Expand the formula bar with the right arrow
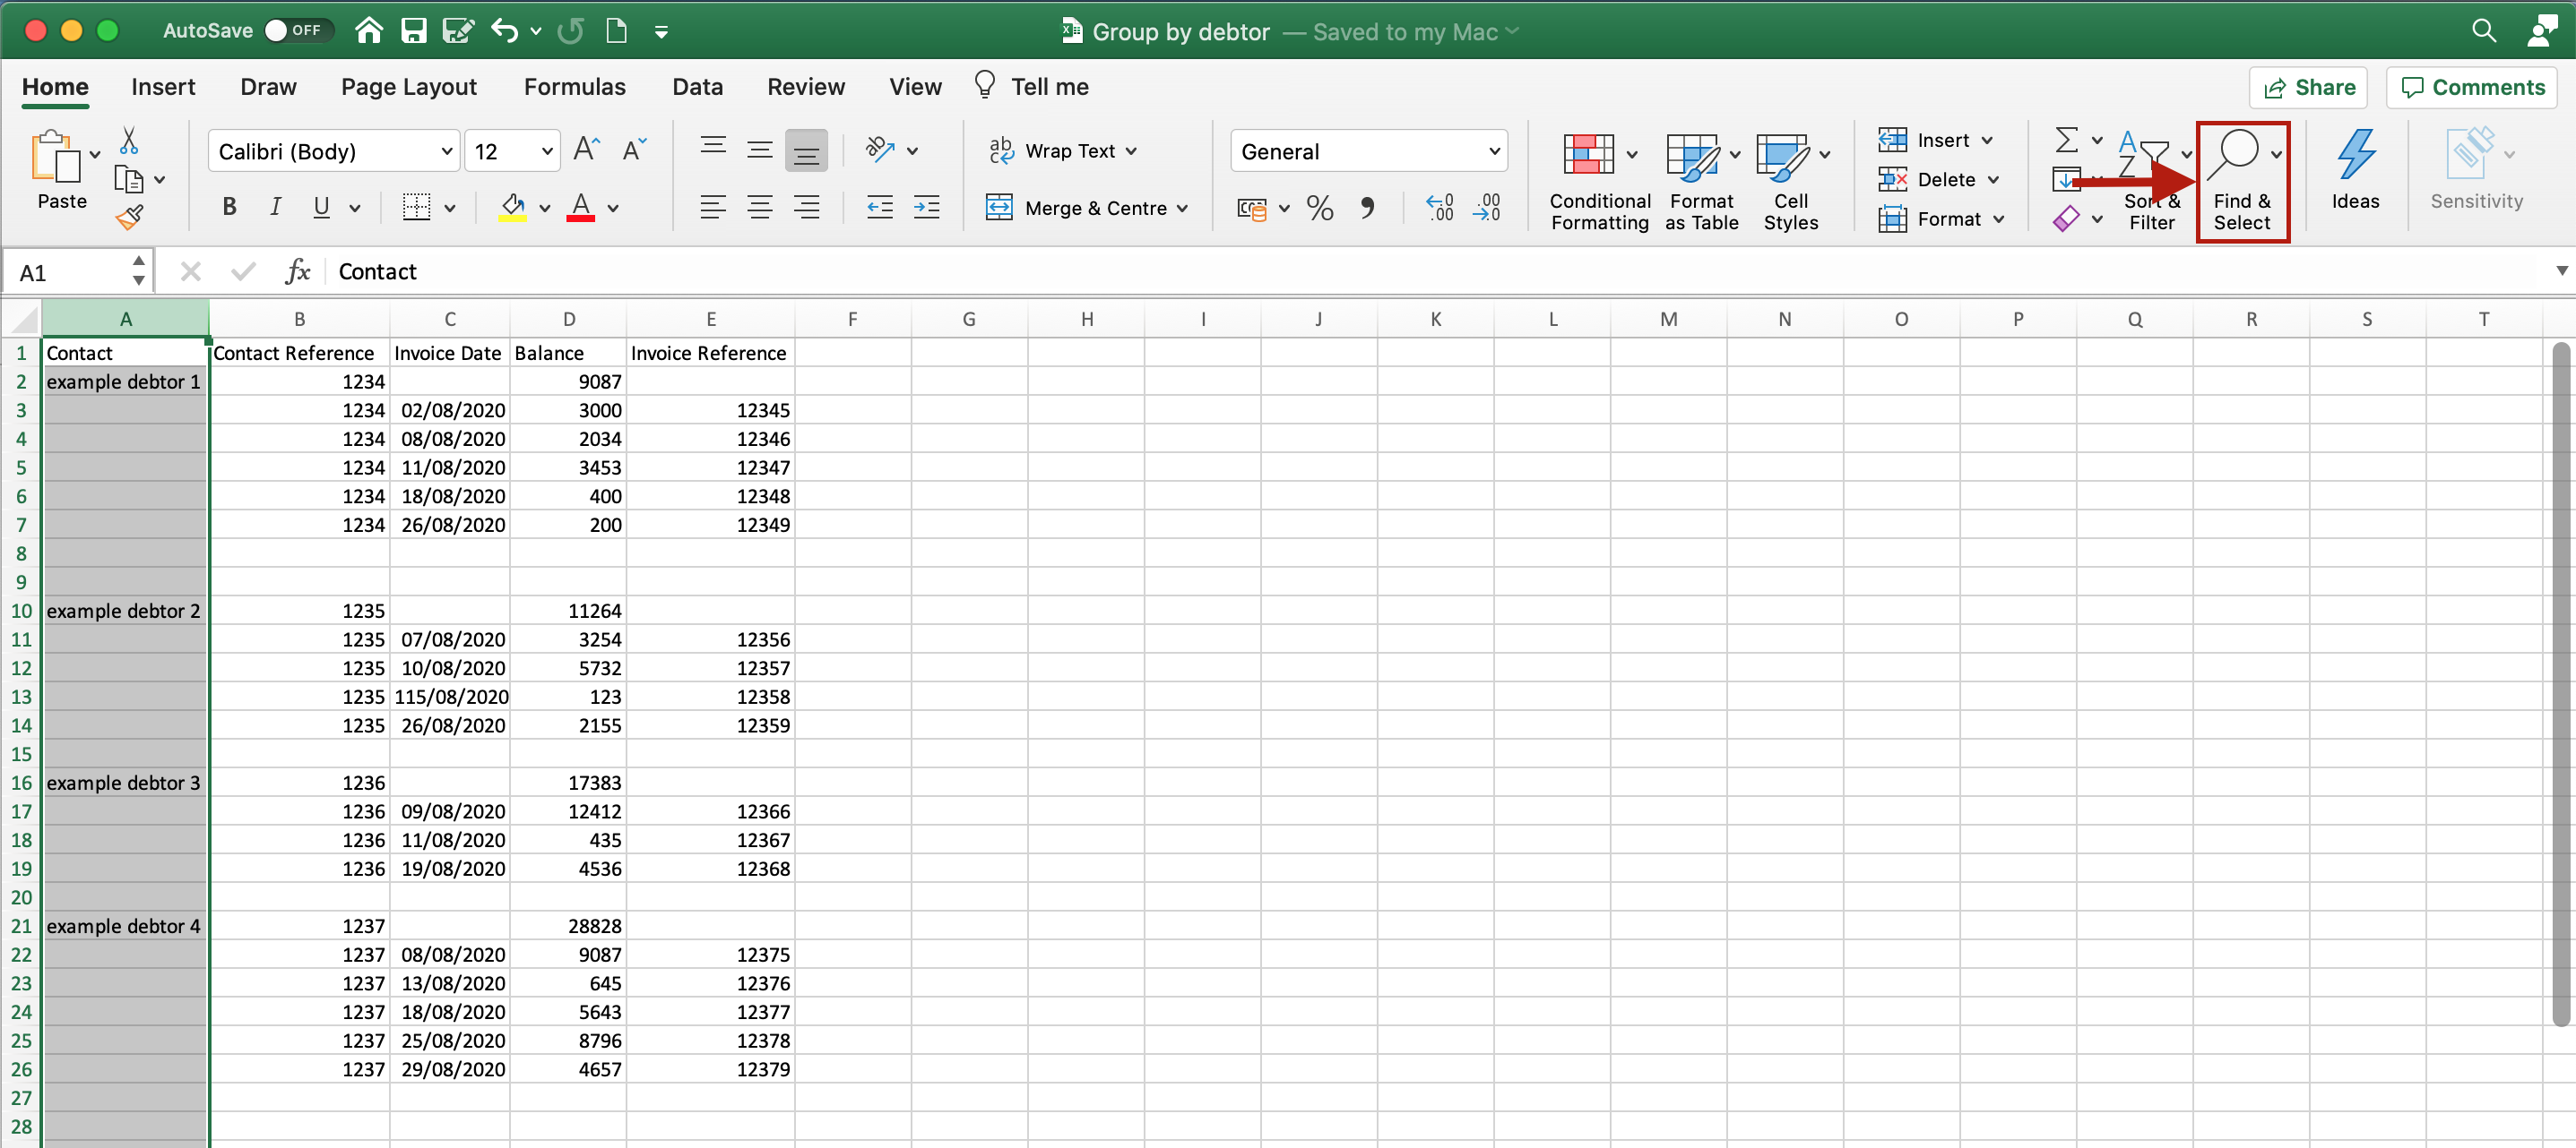2576x1148 pixels. click(2562, 270)
